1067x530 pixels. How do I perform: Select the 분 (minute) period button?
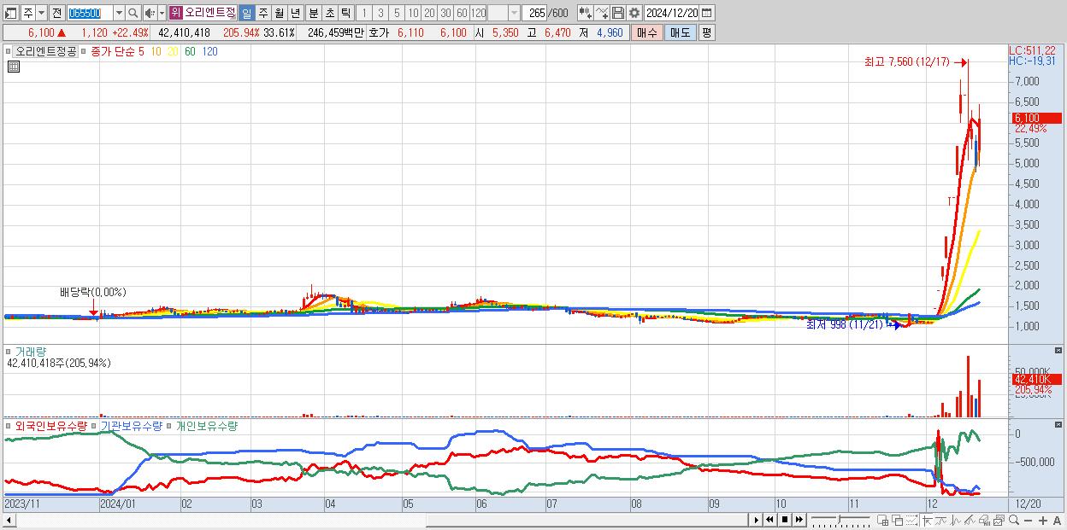[313, 13]
